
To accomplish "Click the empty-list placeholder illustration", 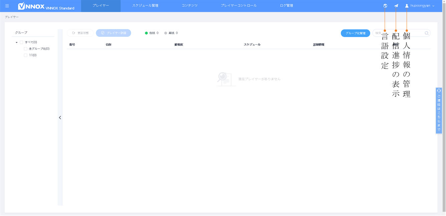I will [226, 79].
